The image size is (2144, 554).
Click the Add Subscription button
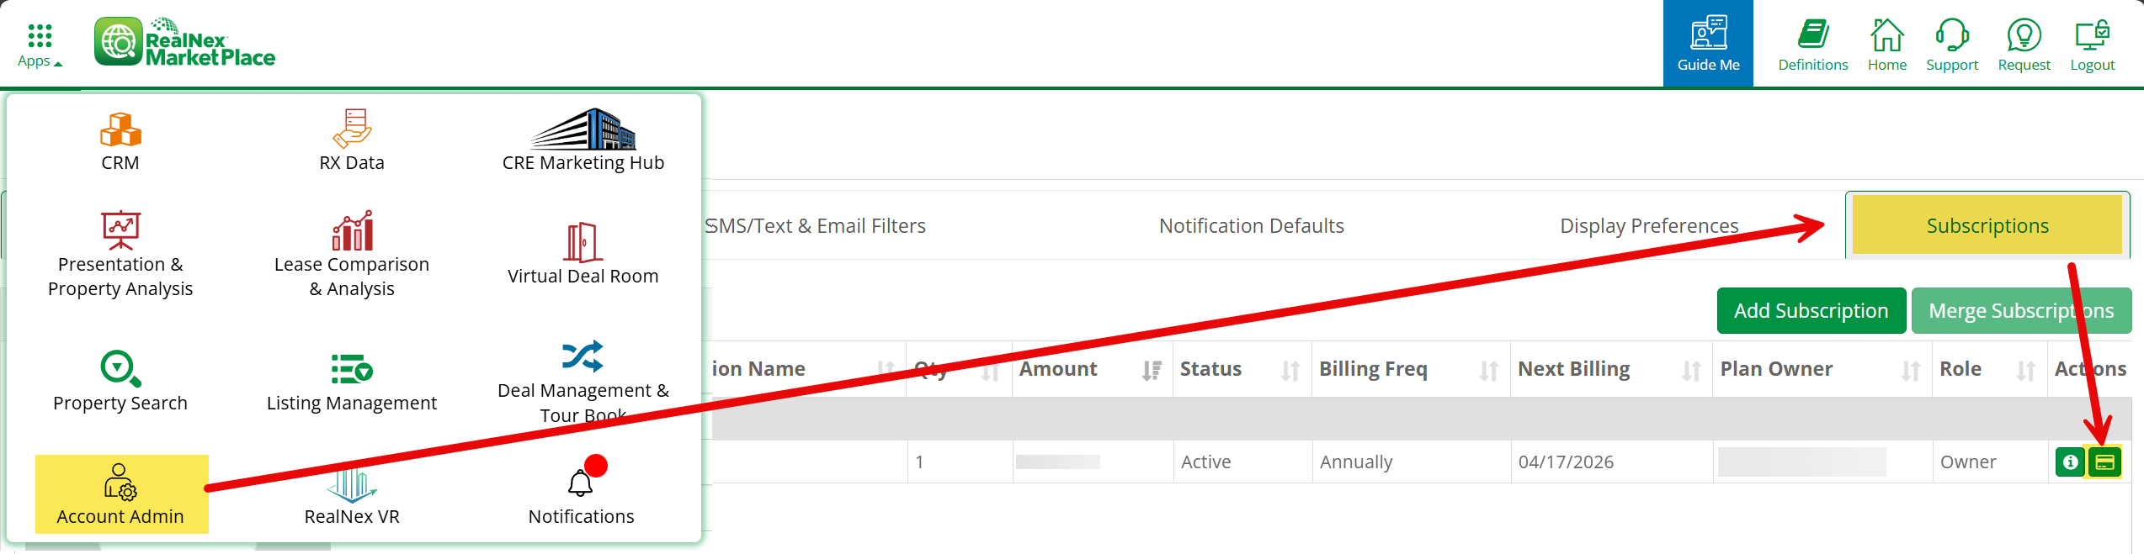1811,310
